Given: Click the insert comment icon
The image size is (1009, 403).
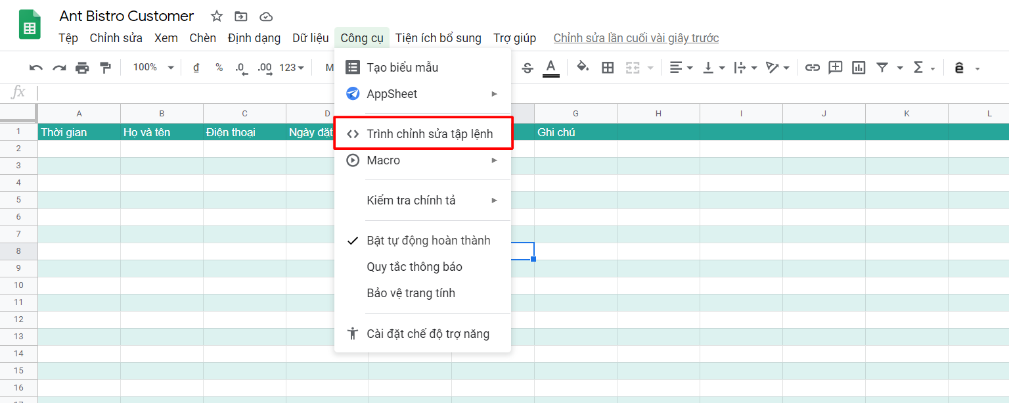Looking at the screenshot, I should (836, 67).
